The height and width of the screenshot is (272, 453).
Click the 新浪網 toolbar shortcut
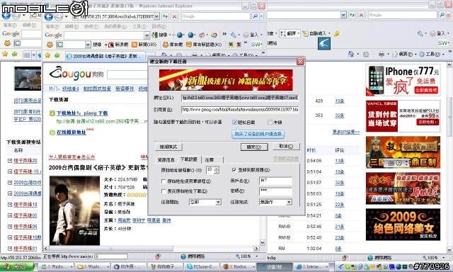click(x=118, y=45)
